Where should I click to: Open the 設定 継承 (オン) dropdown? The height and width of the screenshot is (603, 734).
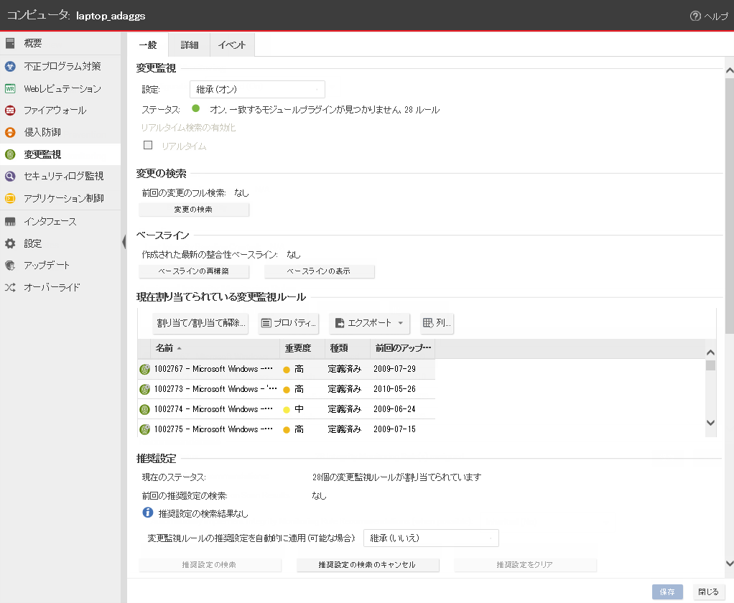(256, 89)
